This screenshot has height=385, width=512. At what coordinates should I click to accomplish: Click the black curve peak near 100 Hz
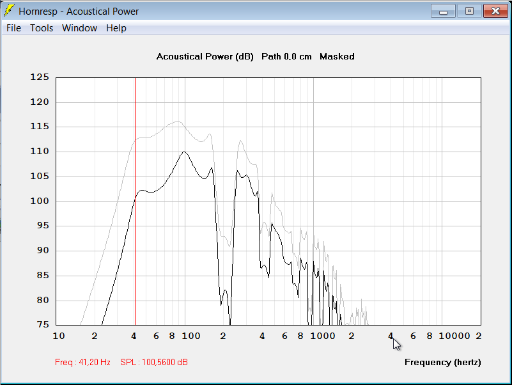(x=185, y=152)
